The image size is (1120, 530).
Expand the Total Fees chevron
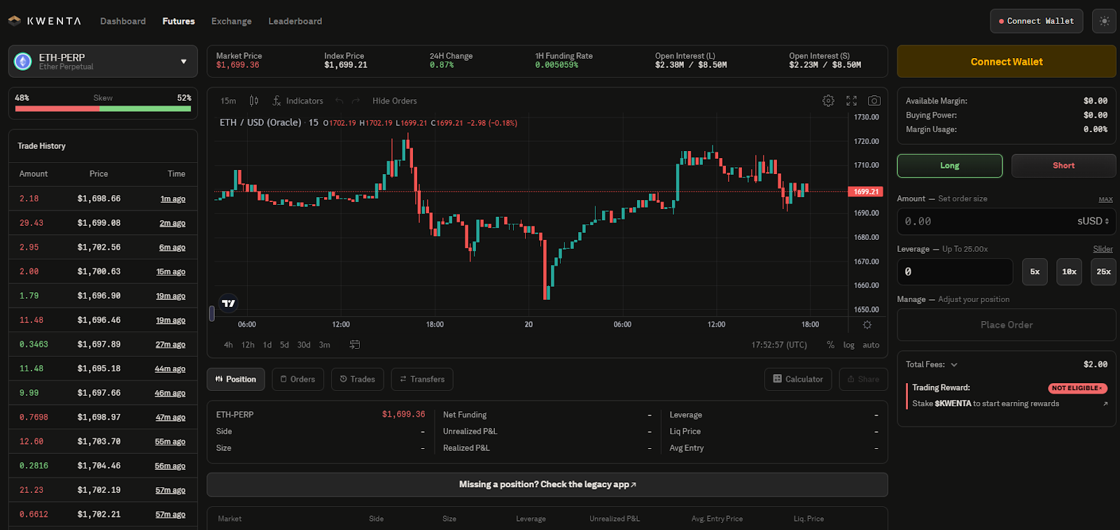[x=954, y=364]
